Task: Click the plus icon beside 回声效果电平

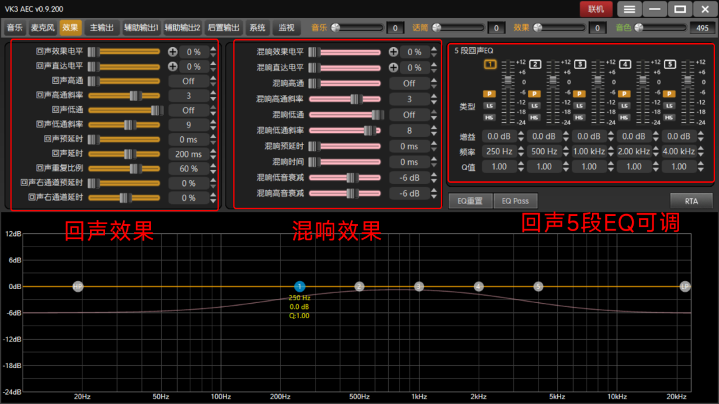Action: click(172, 52)
